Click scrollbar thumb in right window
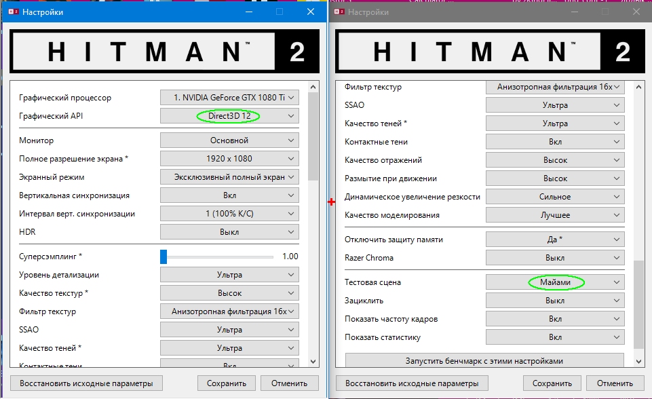The width and height of the screenshot is (652, 399). tap(638, 305)
